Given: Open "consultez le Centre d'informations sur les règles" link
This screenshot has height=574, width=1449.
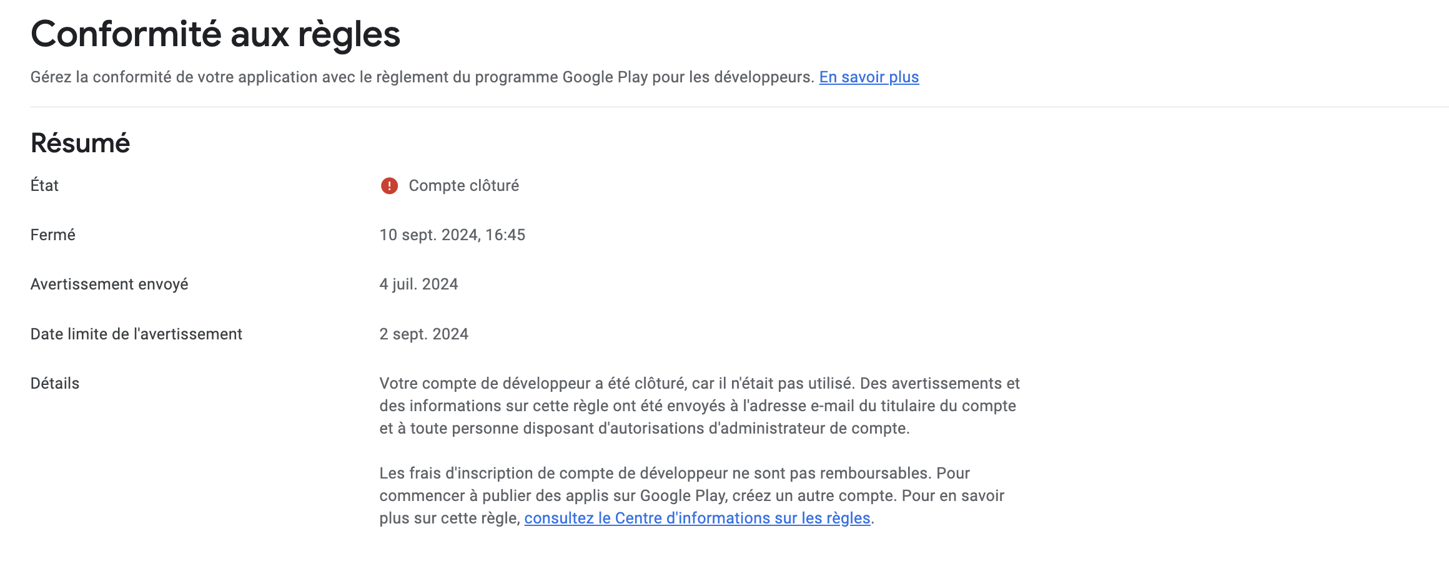Looking at the screenshot, I should pyautogui.click(x=697, y=518).
